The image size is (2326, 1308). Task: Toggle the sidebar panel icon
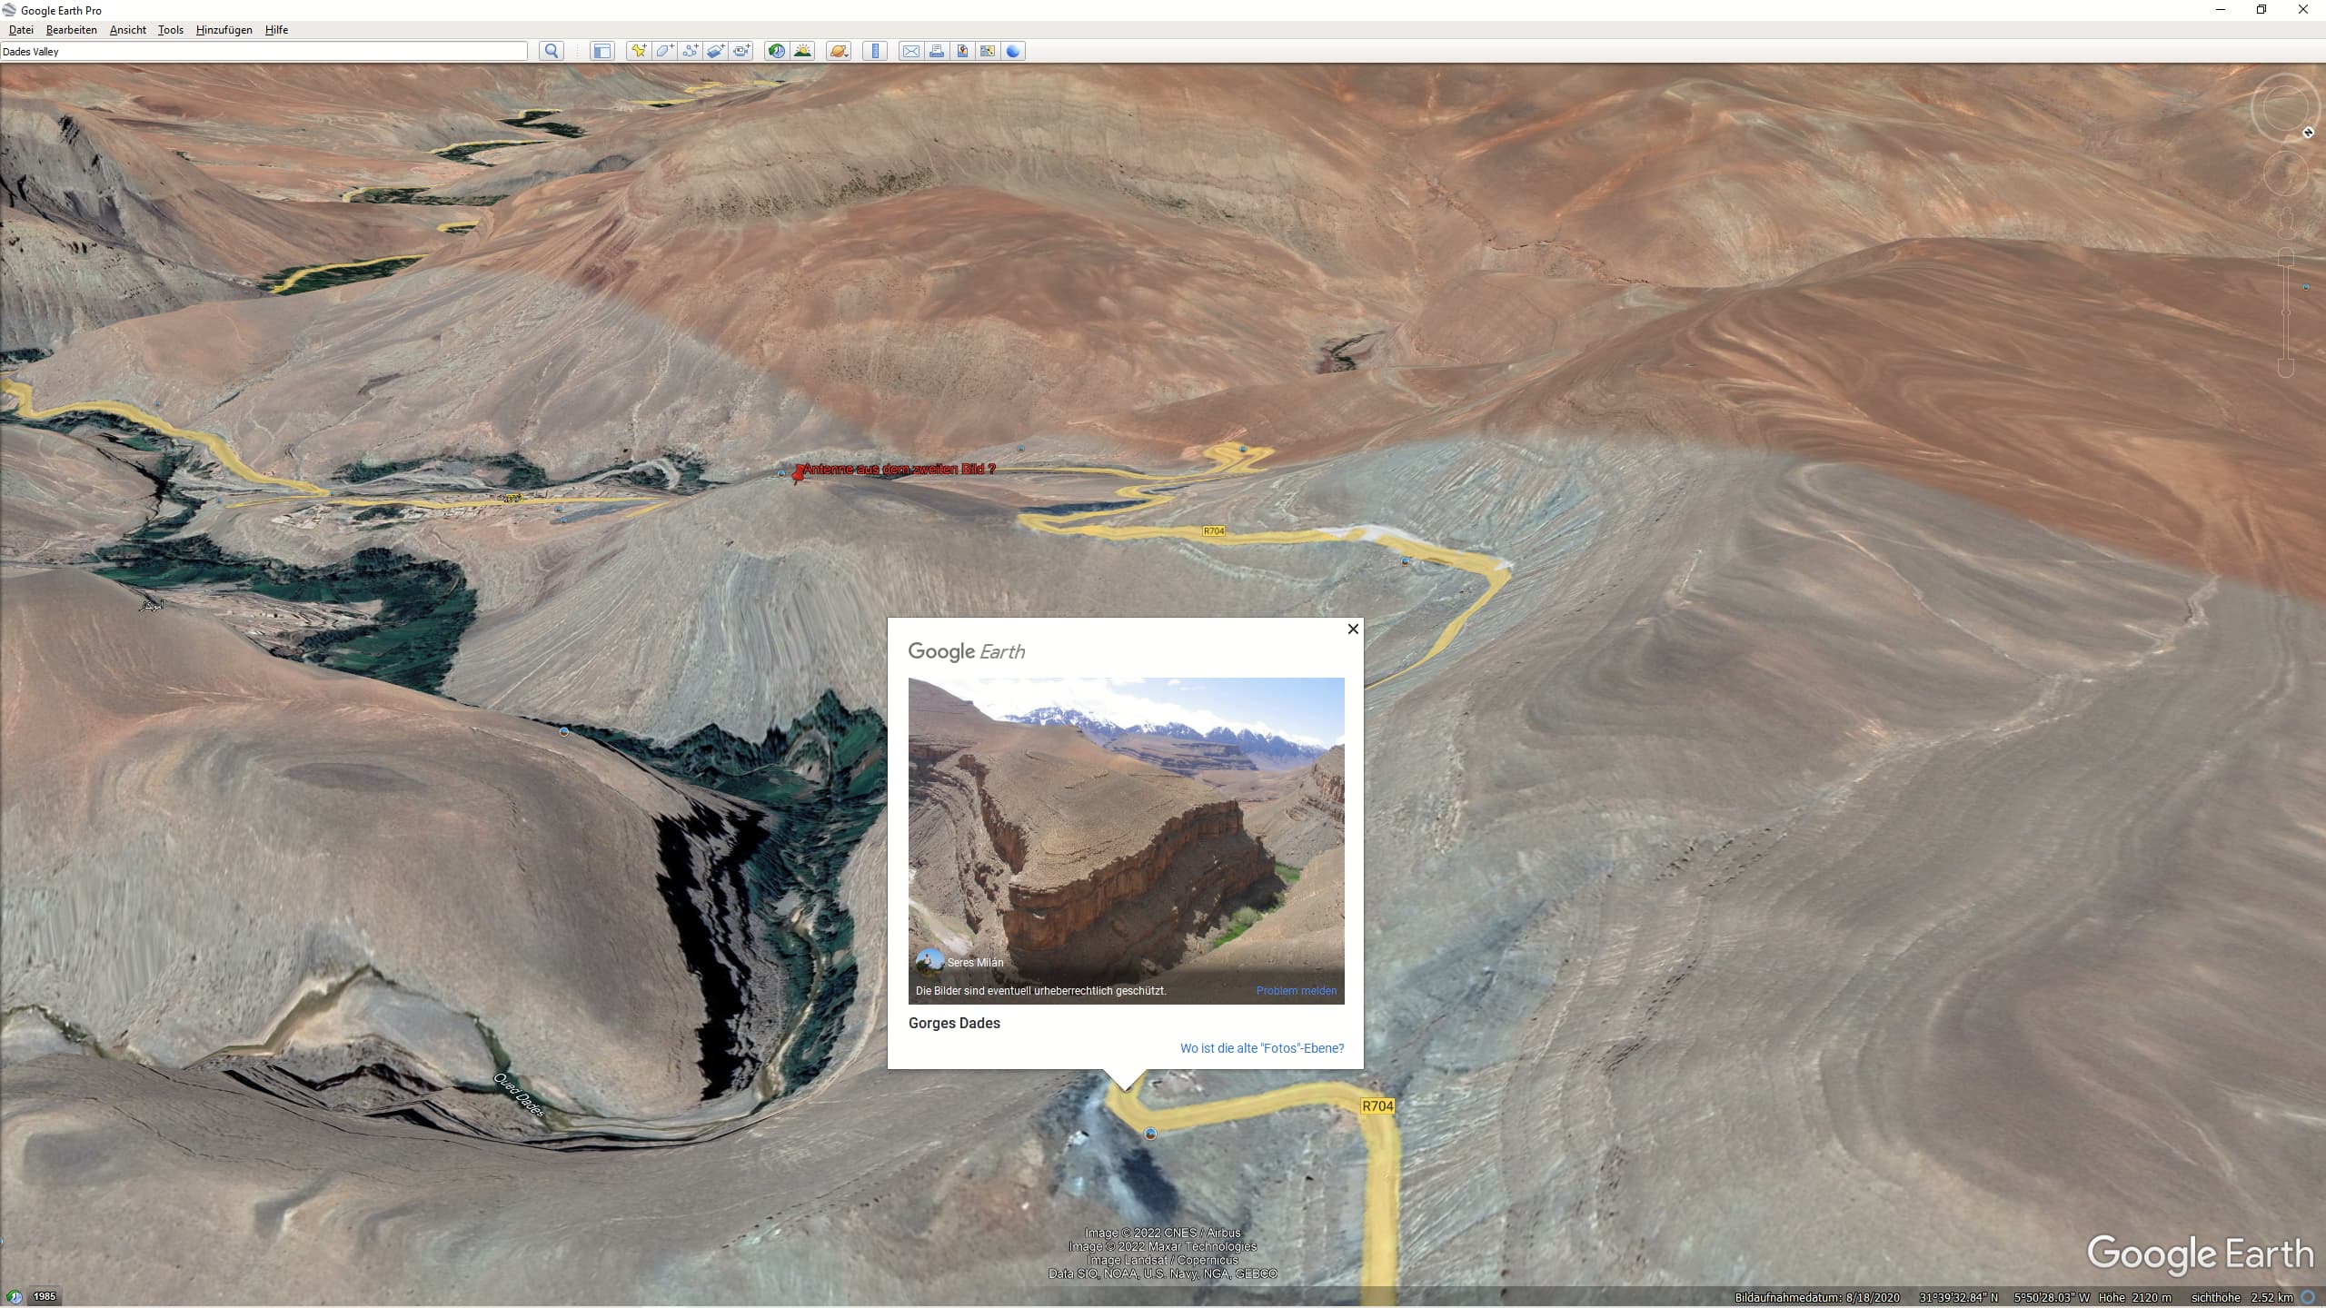coord(601,51)
